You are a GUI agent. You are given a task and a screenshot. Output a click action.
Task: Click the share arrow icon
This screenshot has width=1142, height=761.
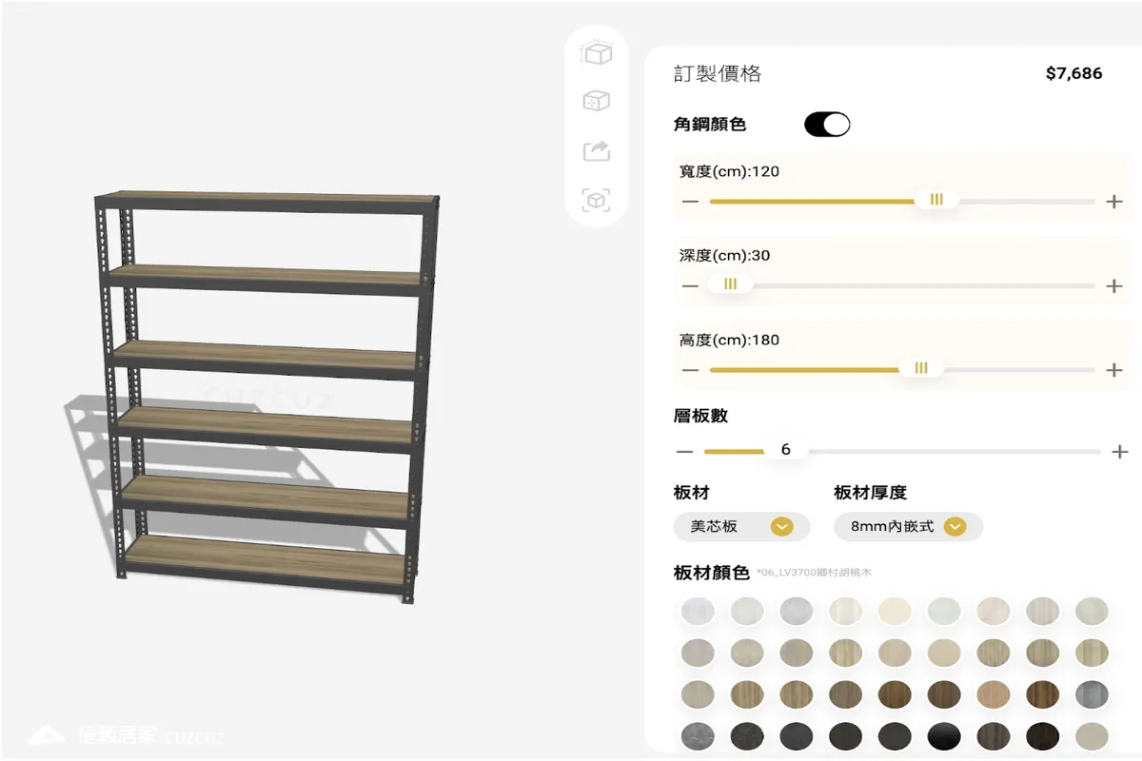tap(597, 150)
